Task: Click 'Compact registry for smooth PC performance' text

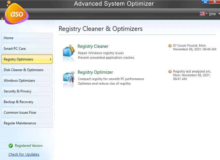Action: tap(111, 79)
